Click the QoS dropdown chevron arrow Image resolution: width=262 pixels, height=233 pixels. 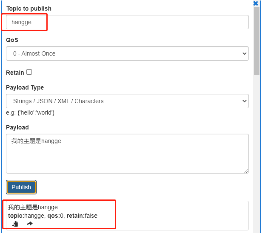tap(244, 53)
